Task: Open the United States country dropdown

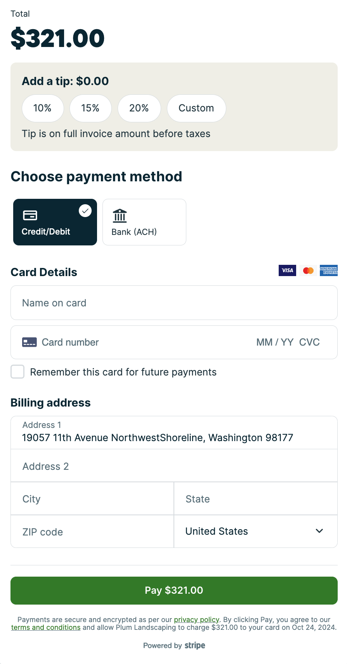Action: 255,531
